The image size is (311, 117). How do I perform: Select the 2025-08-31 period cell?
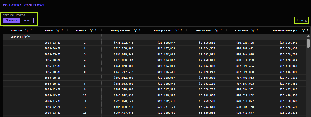(x=52, y=72)
